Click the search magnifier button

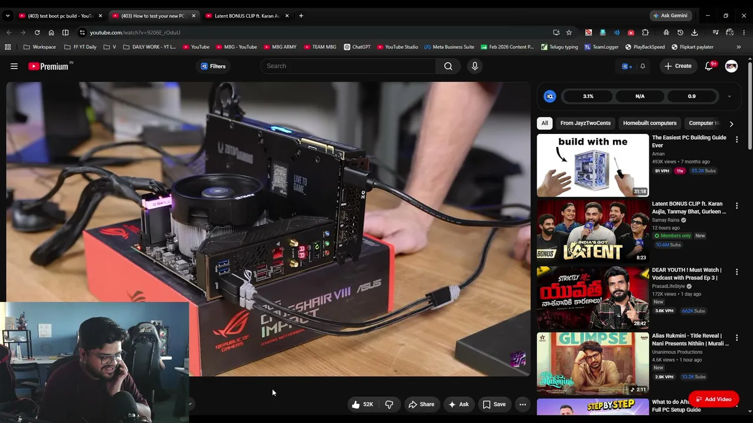coord(448,66)
